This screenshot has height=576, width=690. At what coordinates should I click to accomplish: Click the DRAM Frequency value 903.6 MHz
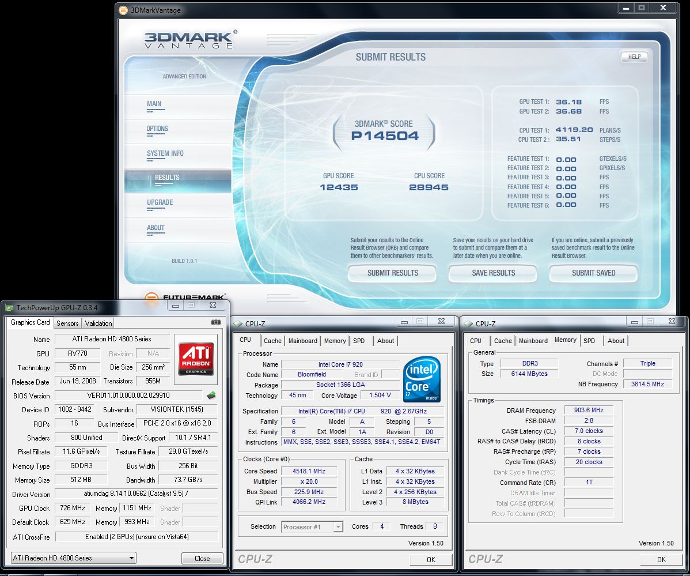(x=589, y=410)
